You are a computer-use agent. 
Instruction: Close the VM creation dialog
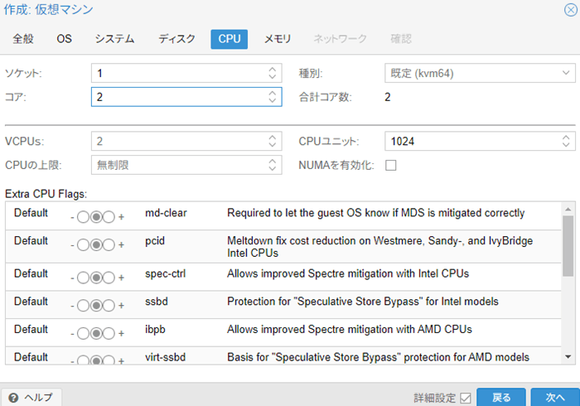click(x=571, y=10)
